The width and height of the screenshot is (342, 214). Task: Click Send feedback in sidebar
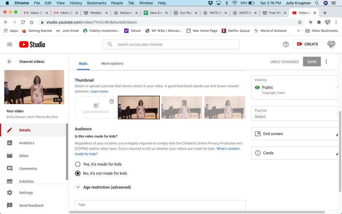coord(31,206)
